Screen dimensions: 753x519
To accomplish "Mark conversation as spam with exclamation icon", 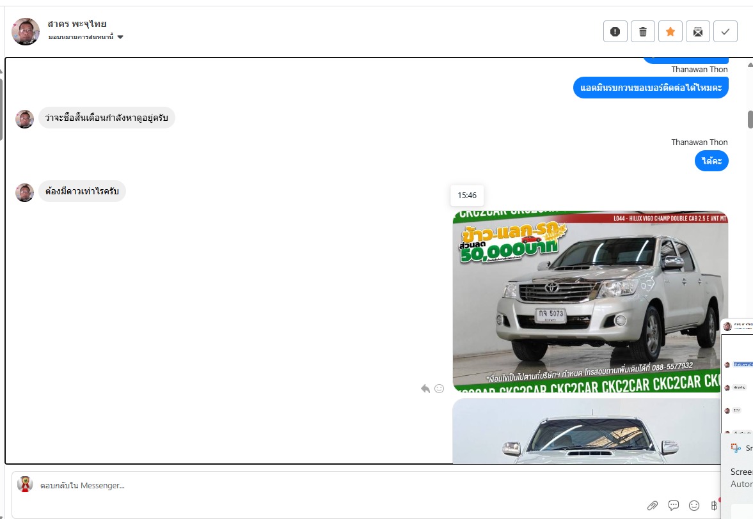I will (x=615, y=31).
